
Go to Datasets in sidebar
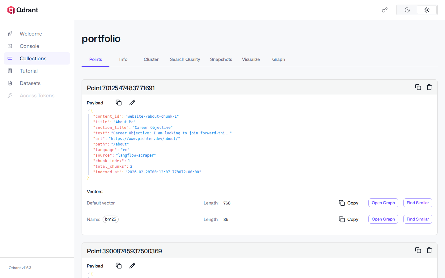[30, 83]
